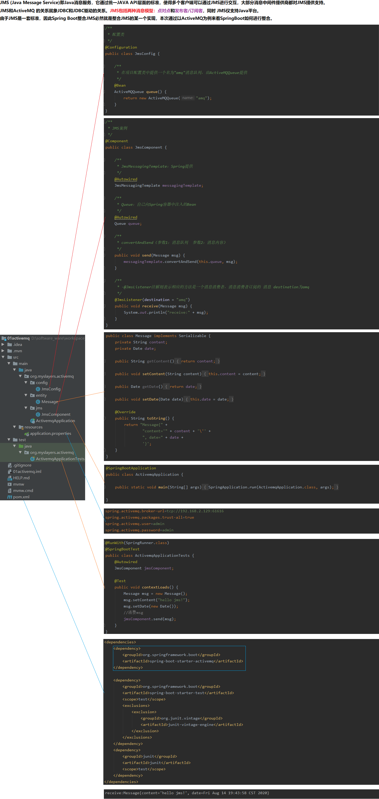Image resolution: width=379 pixels, height=799 pixels.
Task: Click the JmsComponent class icon
Action: pos(38,414)
